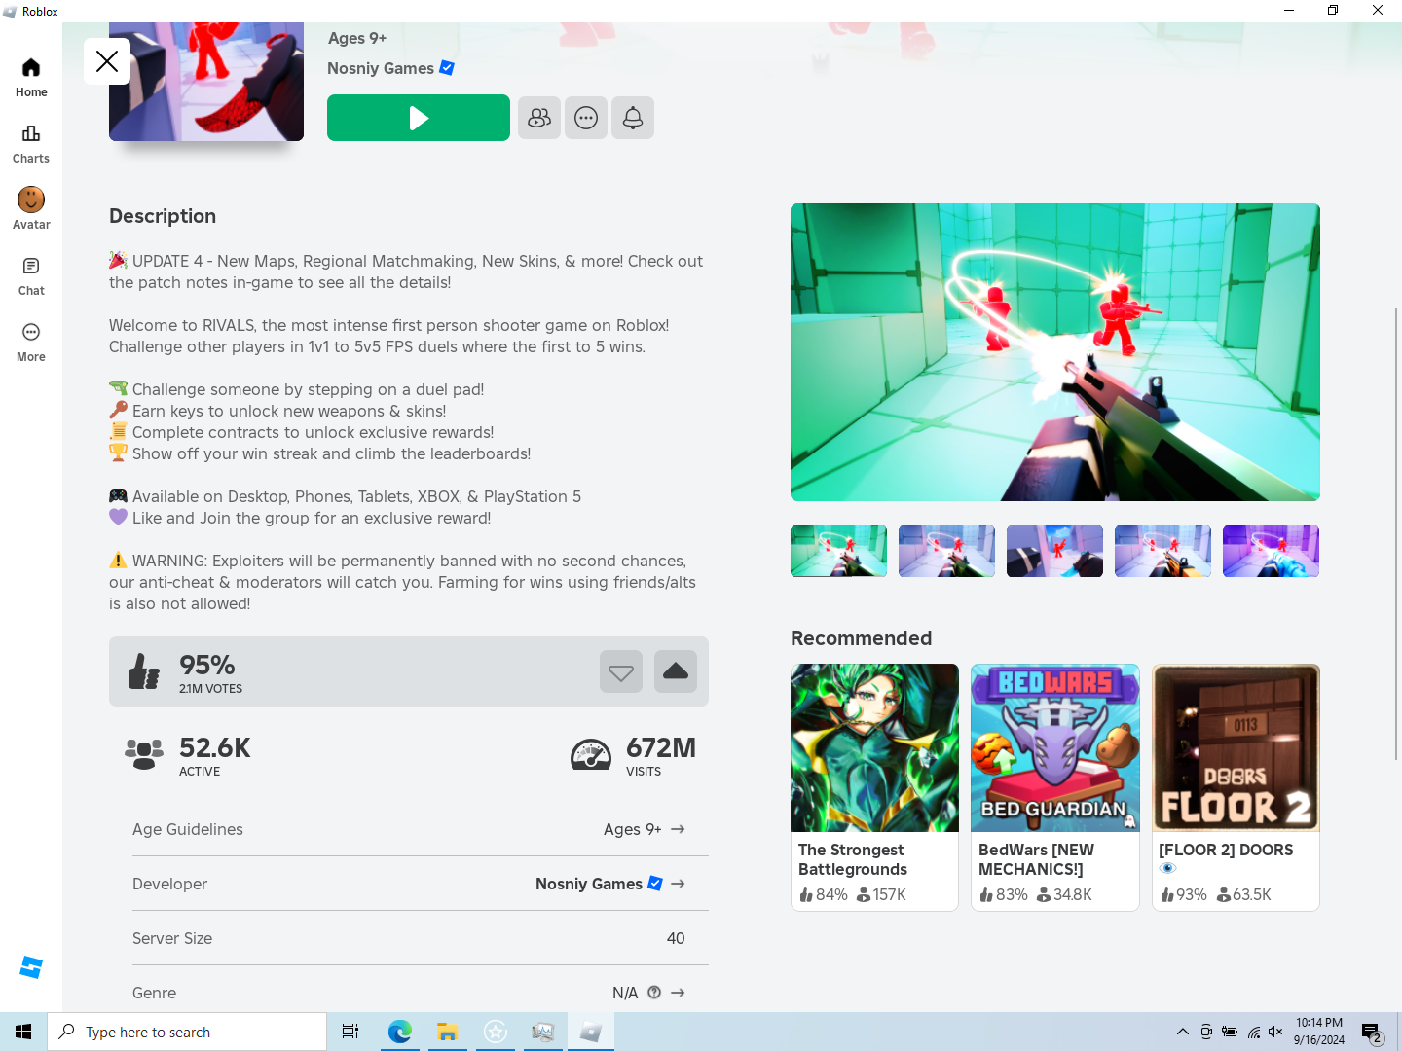The height and width of the screenshot is (1051, 1402).
Task: Go to Home in sidebar
Action: coord(31,78)
